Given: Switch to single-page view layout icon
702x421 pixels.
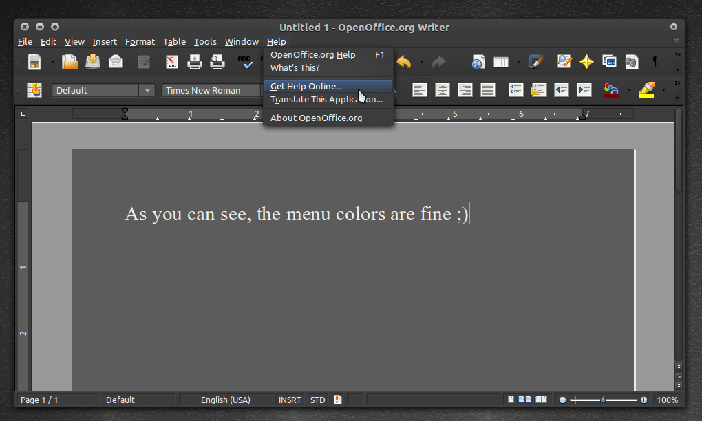Looking at the screenshot, I should (x=511, y=400).
